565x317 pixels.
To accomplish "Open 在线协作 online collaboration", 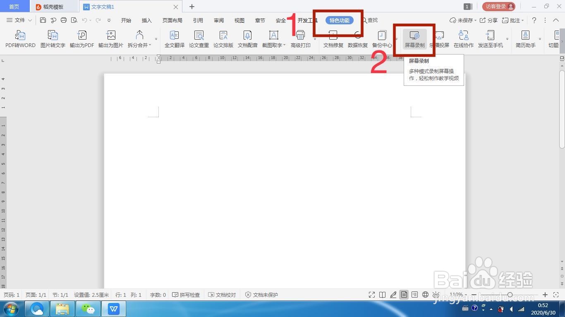I will pos(464,39).
